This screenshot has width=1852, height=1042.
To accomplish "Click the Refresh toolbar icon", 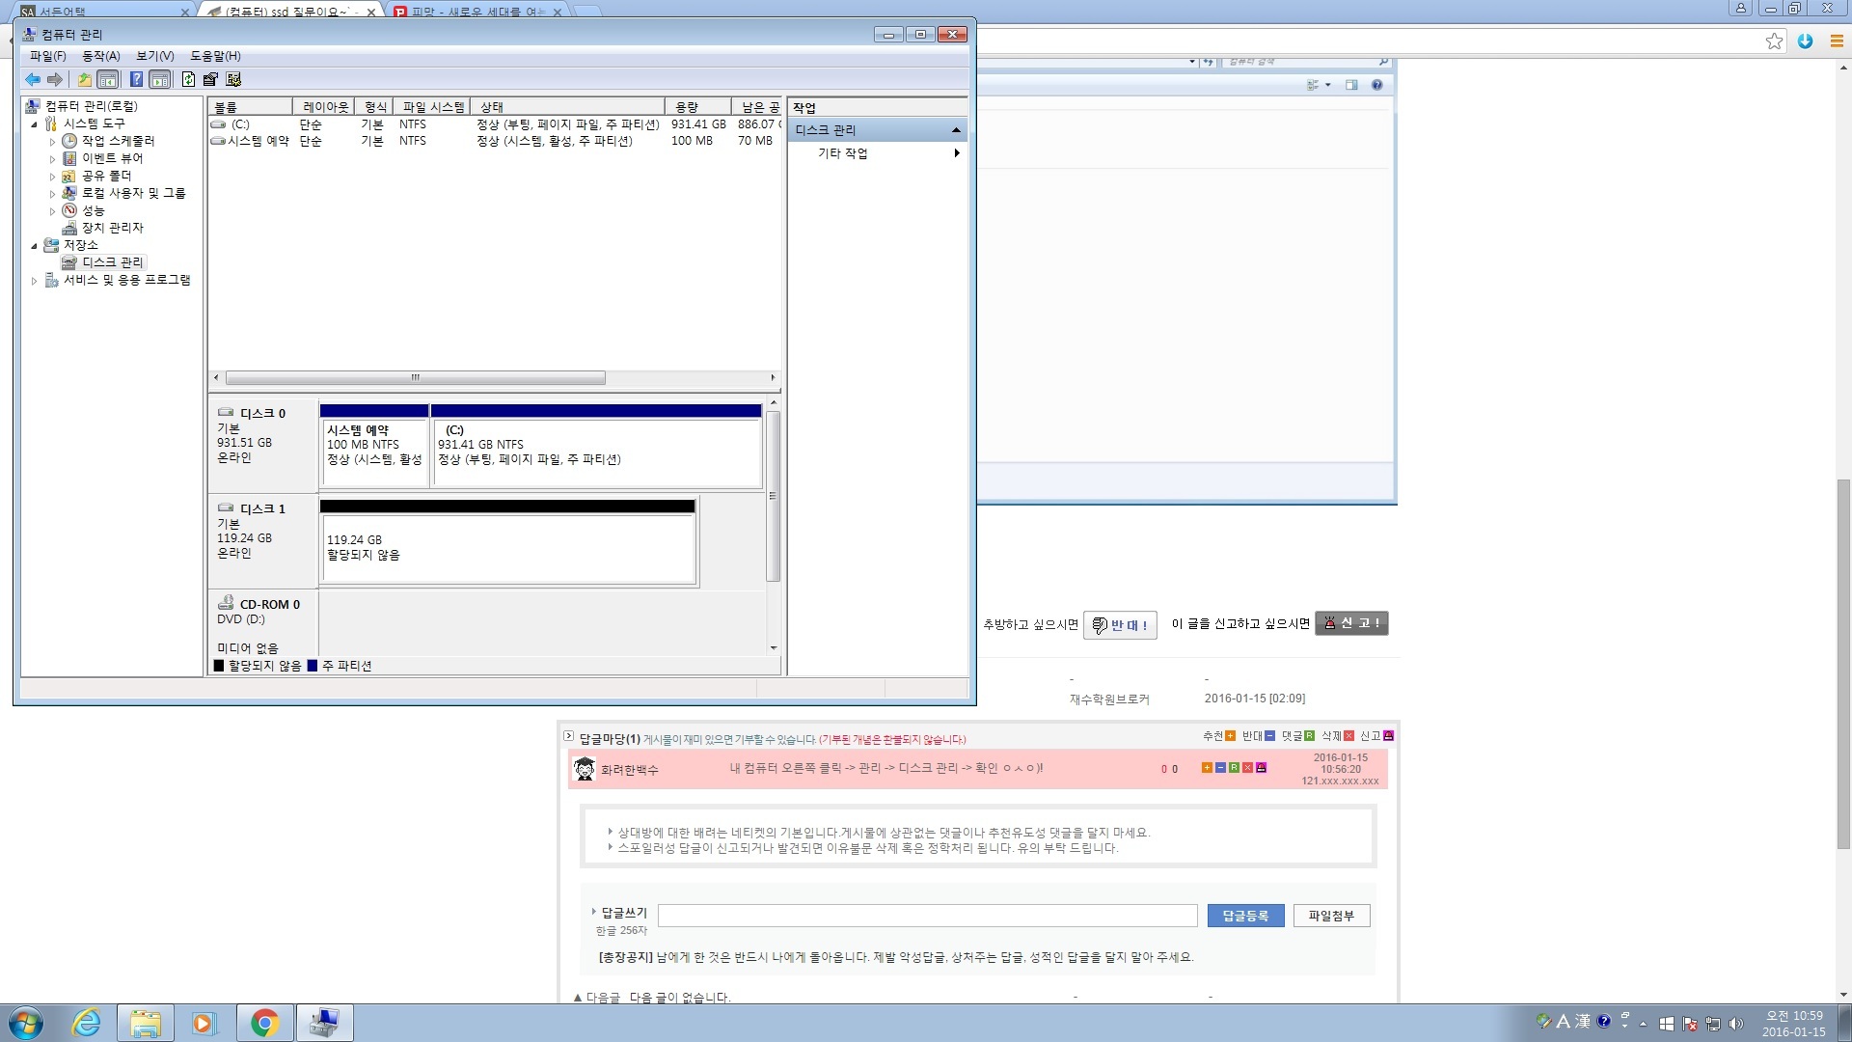I will click(x=188, y=79).
